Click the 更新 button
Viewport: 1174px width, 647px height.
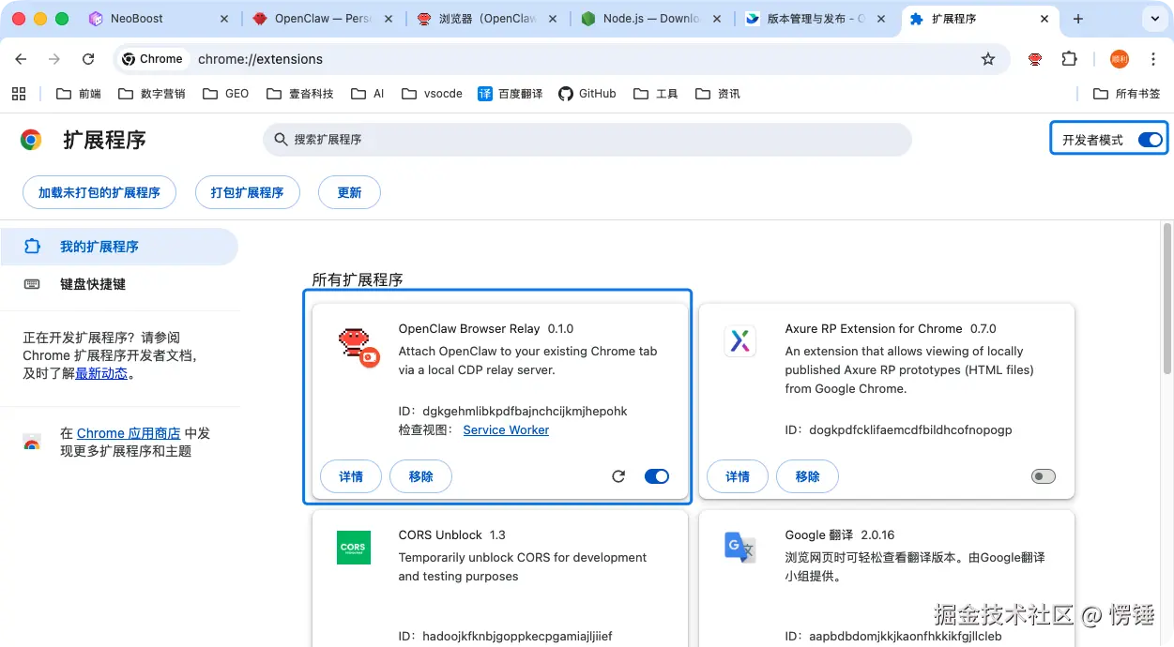[349, 192]
